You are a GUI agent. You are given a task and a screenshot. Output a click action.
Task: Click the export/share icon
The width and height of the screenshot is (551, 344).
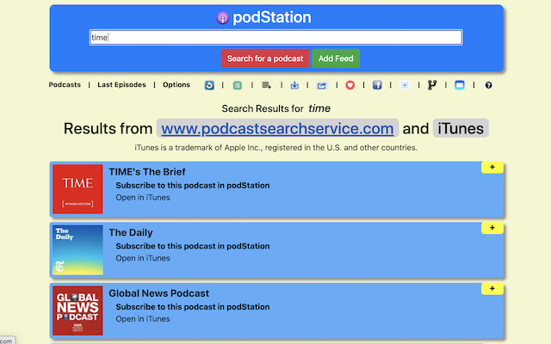pos(321,85)
